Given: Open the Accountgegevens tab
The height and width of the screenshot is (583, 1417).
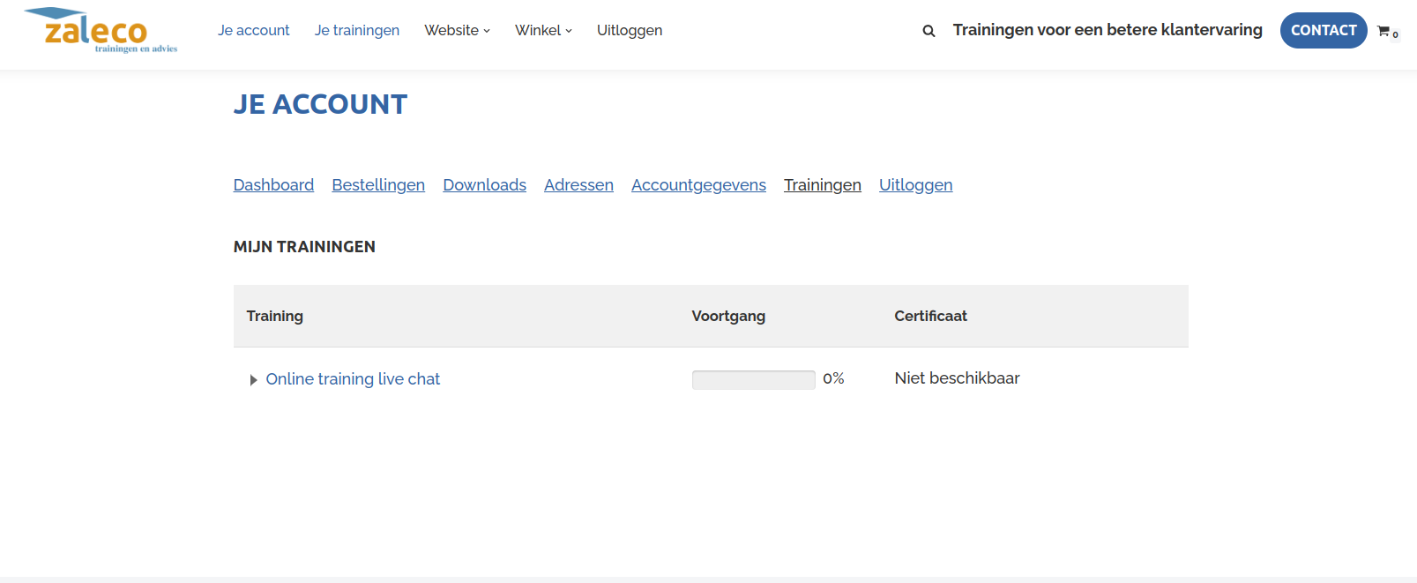Looking at the screenshot, I should (x=698, y=185).
